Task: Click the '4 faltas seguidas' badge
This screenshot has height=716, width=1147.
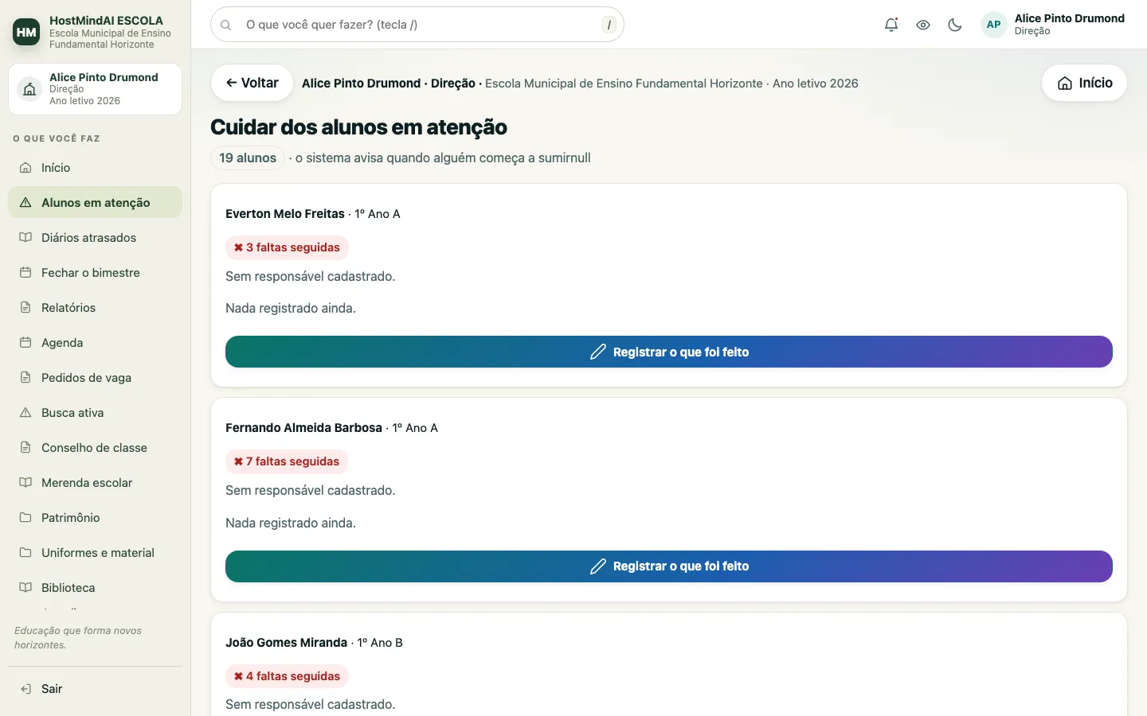Action: point(287,676)
